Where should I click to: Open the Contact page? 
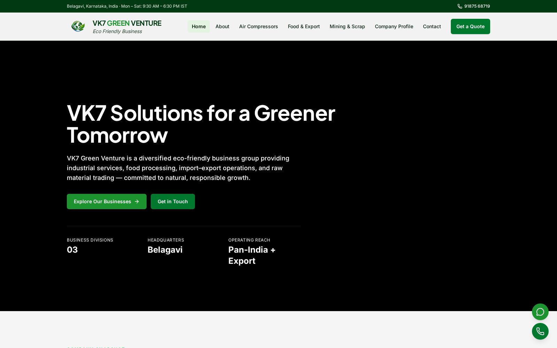(x=432, y=26)
